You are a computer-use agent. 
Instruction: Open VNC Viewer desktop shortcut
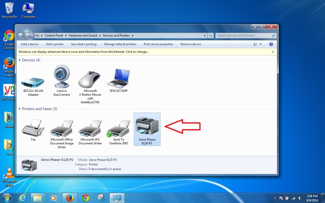pos(9,92)
